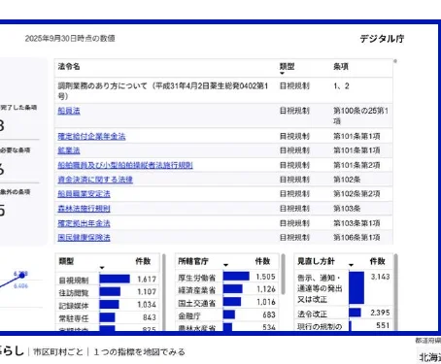Open the 森林法施行規則 link
The width and height of the screenshot is (441, 364).
84,209
